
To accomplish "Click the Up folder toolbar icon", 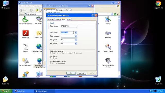I will coord(37,10).
